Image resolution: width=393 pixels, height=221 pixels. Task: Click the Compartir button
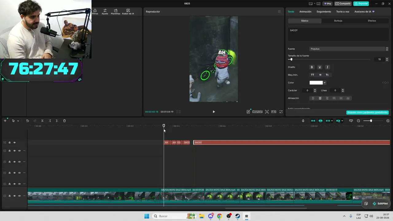coord(343,4)
